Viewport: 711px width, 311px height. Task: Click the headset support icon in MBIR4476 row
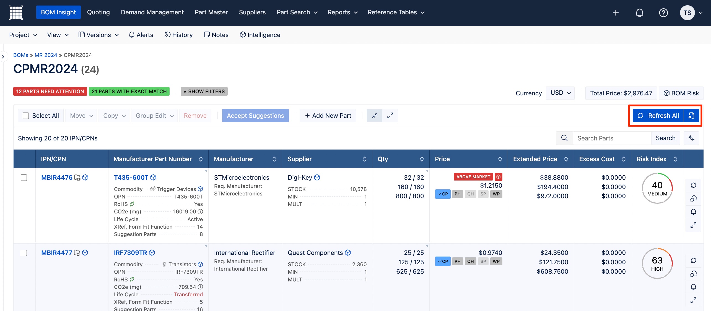point(693,198)
